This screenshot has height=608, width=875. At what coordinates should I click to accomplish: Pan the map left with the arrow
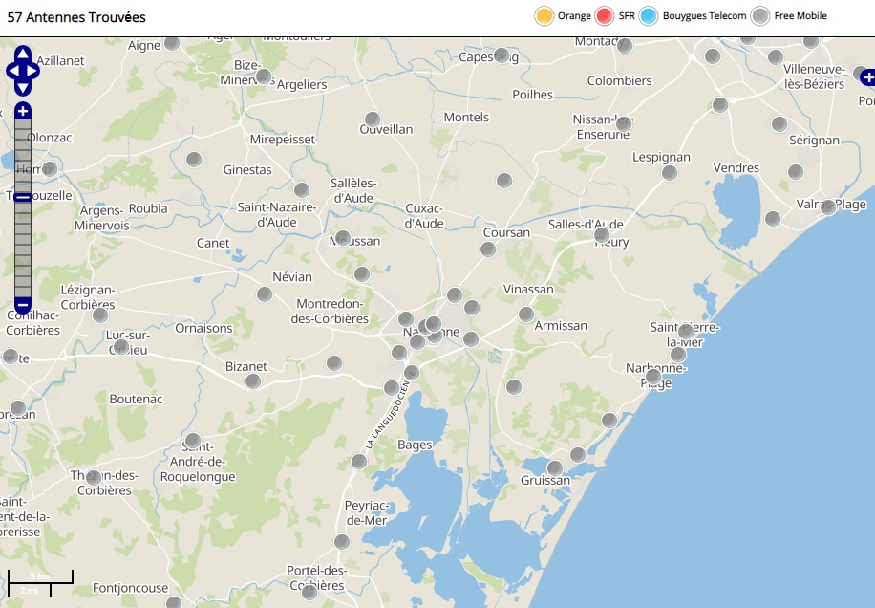tap(13, 71)
